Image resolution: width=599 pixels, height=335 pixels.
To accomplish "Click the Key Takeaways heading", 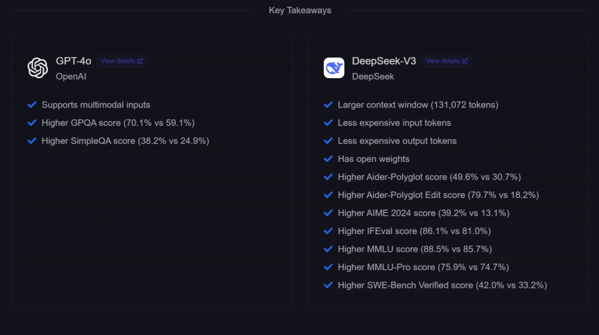I will (x=299, y=10).
